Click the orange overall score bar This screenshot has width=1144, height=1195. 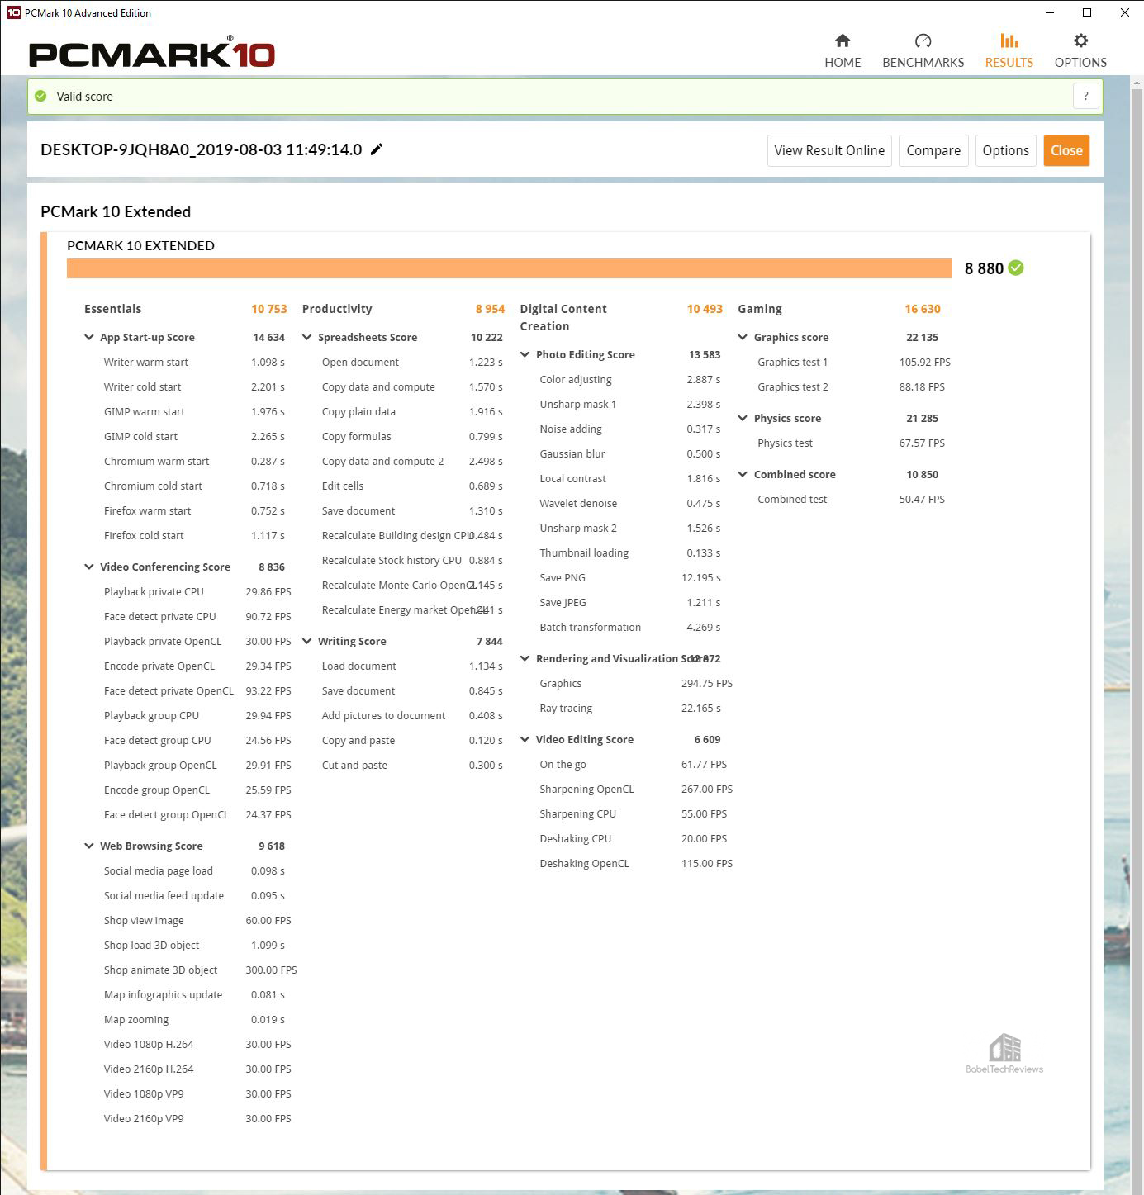point(509,268)
